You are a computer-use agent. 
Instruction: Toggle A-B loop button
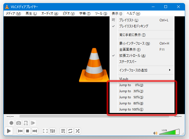pyautogui.click(x=26, y=123)
